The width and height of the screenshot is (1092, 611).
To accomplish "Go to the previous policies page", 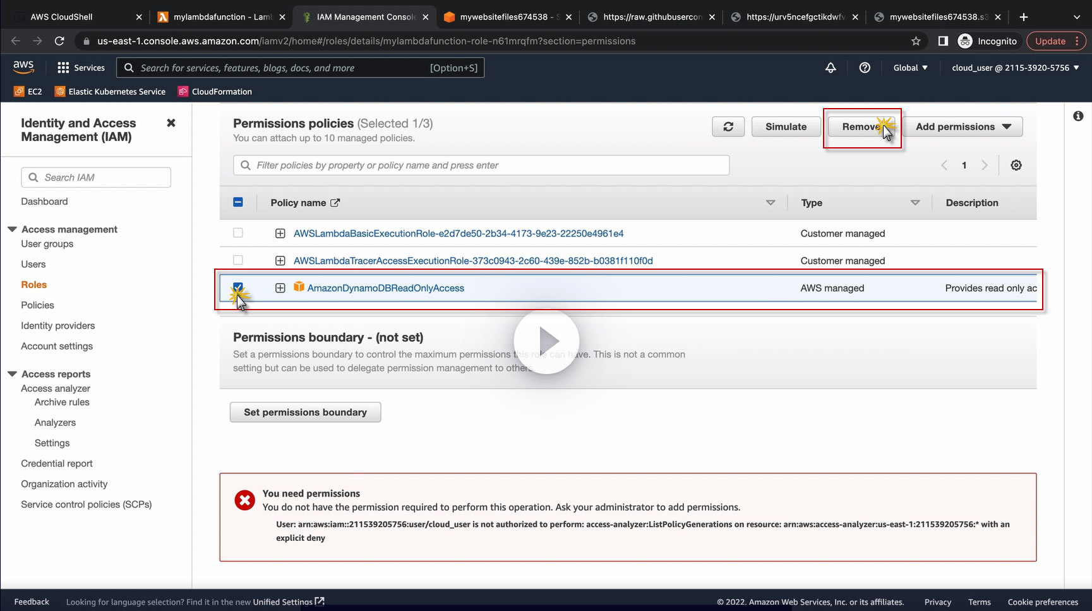I will (x=944, y=165).
